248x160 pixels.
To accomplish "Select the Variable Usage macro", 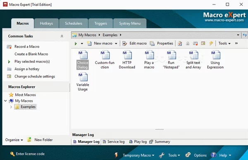I will tap(83, 82).
